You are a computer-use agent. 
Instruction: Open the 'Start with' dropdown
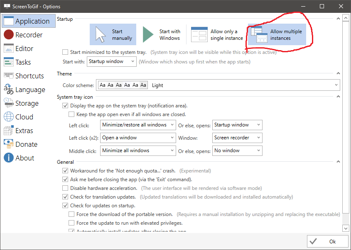pyautogui.click(x=112, y=61)
